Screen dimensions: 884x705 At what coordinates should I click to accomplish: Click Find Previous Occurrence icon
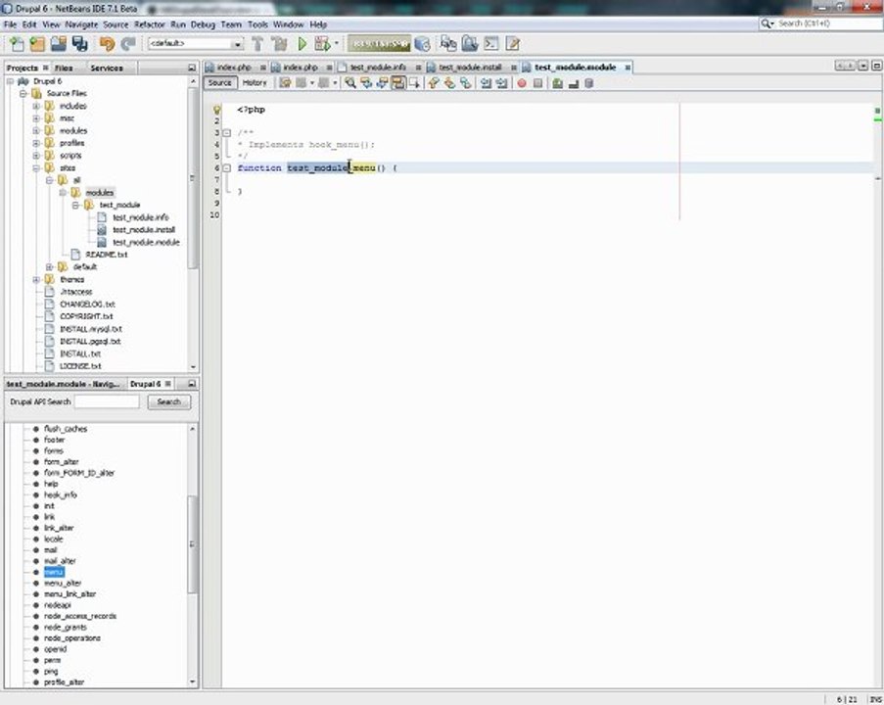(x=366, y=83)
